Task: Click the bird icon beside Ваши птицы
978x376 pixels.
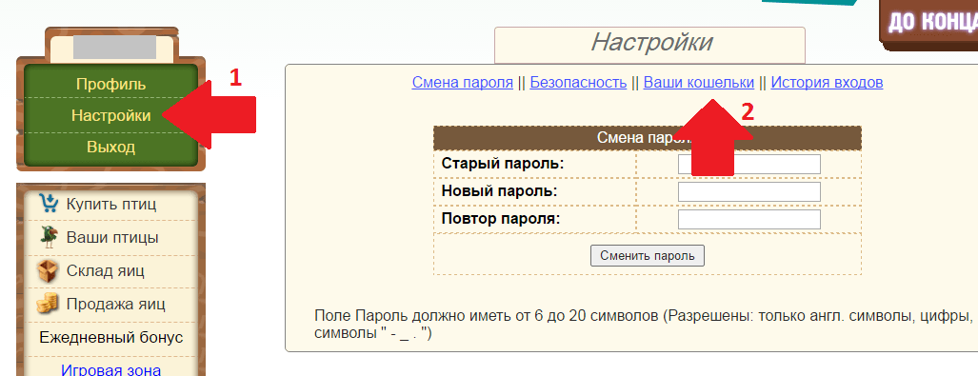Action: click(48, 237)
